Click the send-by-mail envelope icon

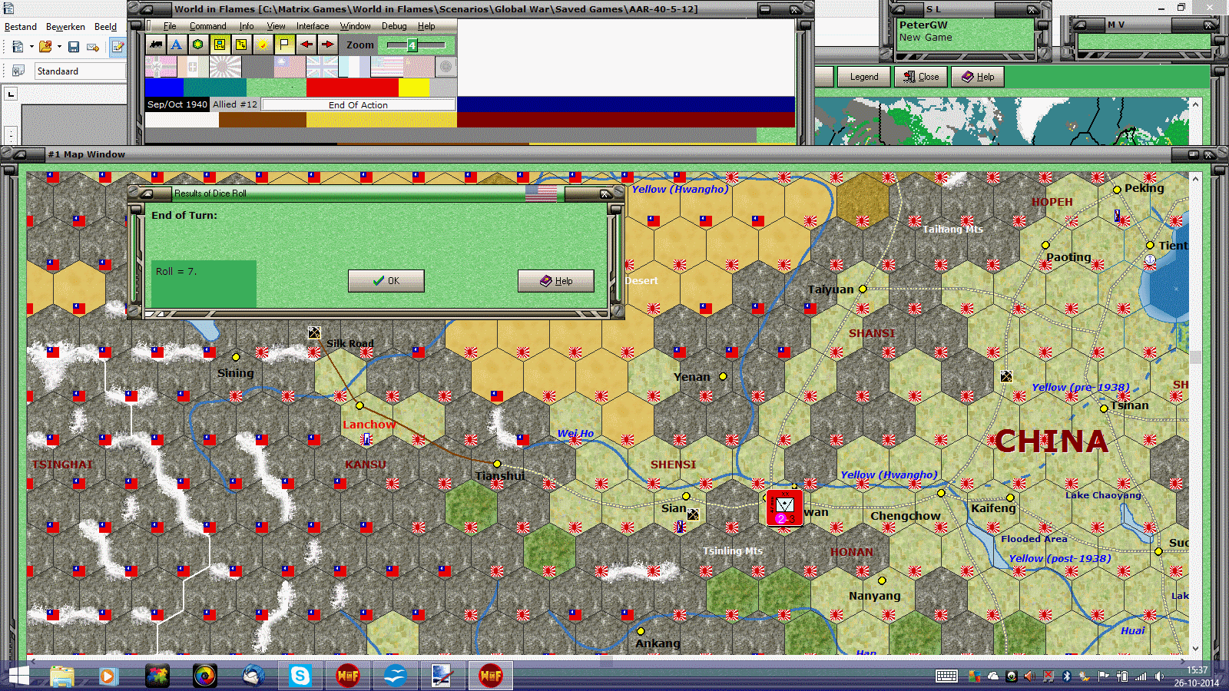93,47
